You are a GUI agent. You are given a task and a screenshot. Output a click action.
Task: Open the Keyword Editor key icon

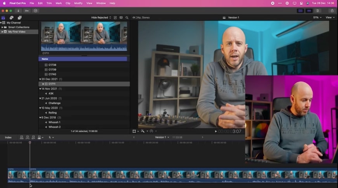click(27, 10)
